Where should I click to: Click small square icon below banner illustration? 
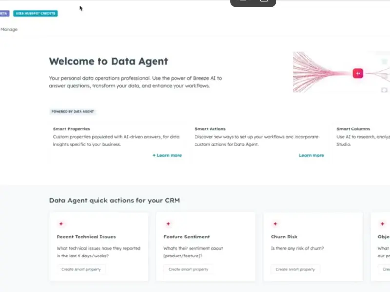pos(384,90)
